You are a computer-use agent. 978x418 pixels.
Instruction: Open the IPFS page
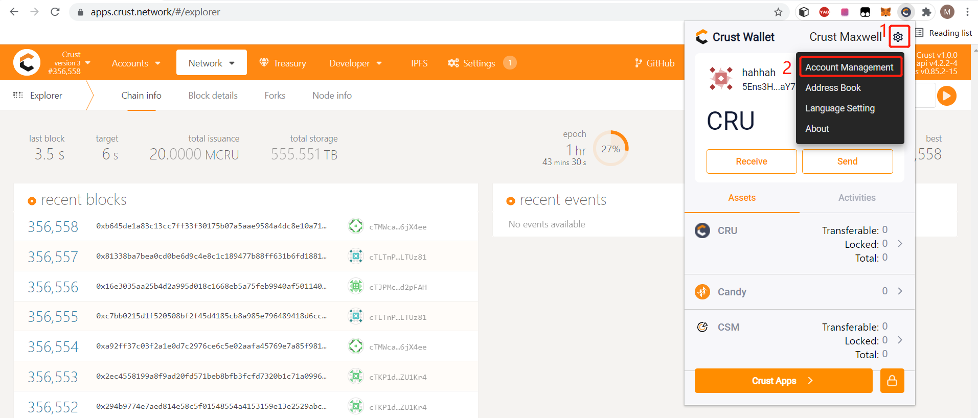419,63
